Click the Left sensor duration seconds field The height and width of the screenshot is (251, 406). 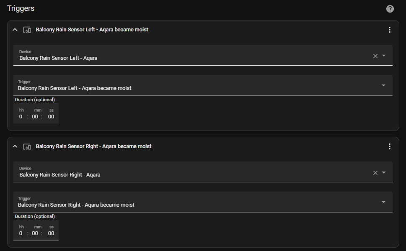pos(51,117)
